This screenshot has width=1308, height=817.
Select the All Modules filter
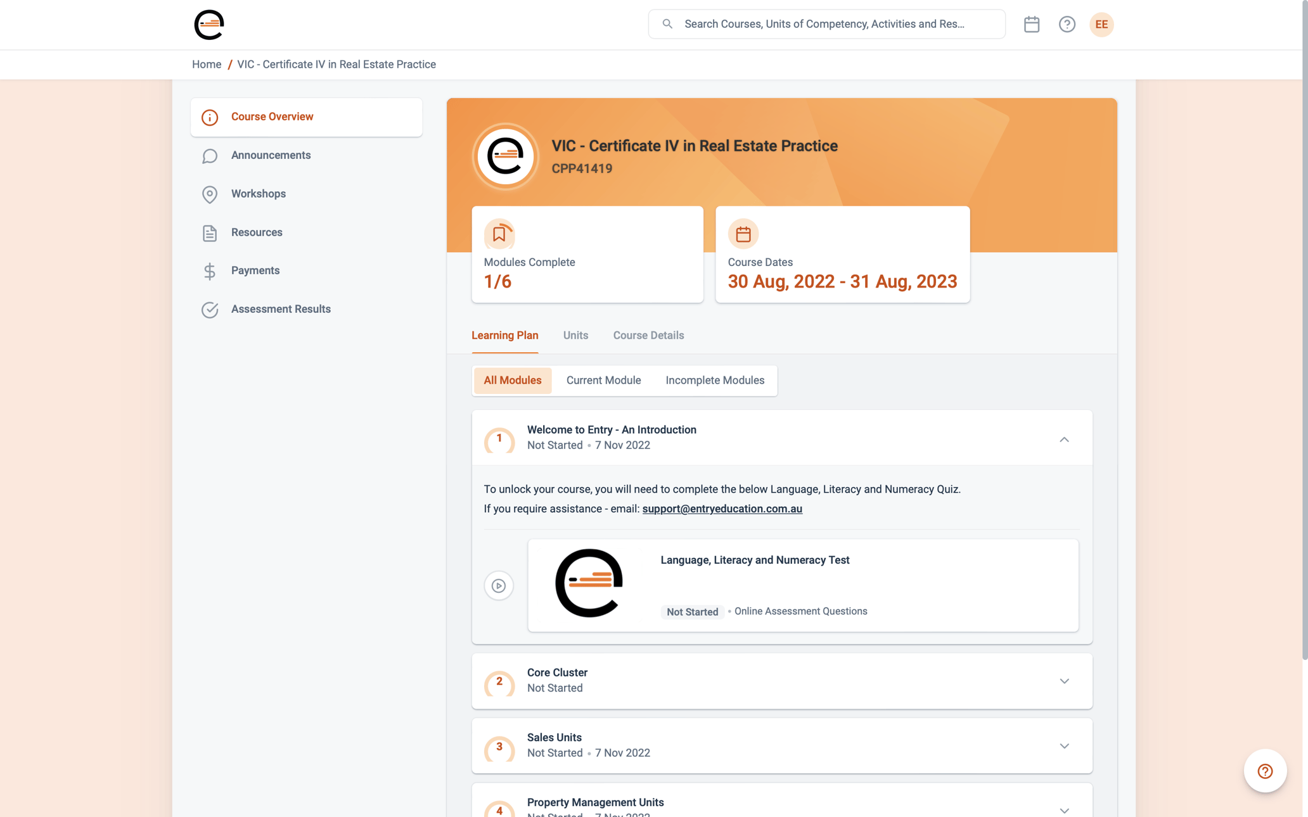[512, 381]
